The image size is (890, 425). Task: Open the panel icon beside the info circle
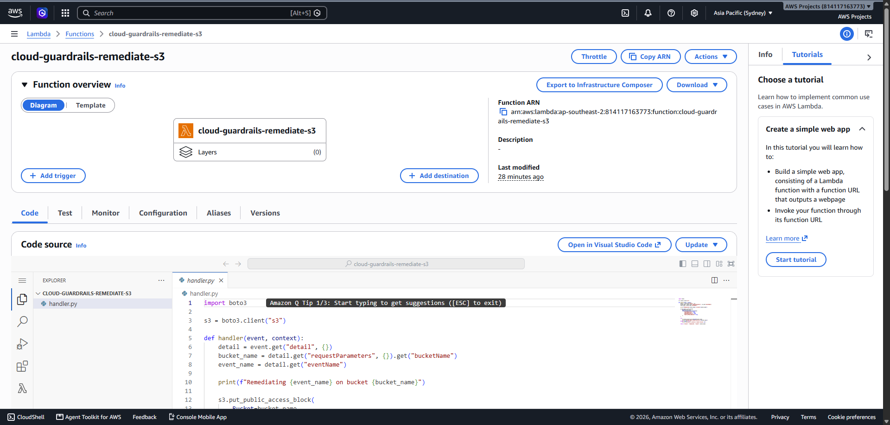click(x=869, y=34)
